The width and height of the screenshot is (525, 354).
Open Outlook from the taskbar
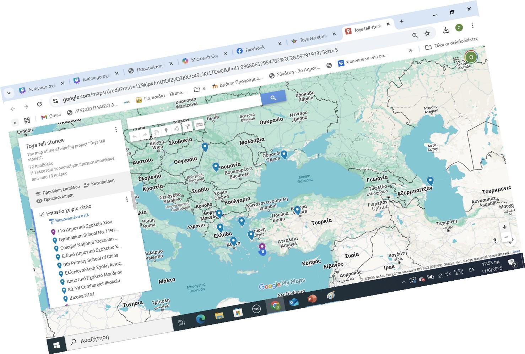(293, 302)
